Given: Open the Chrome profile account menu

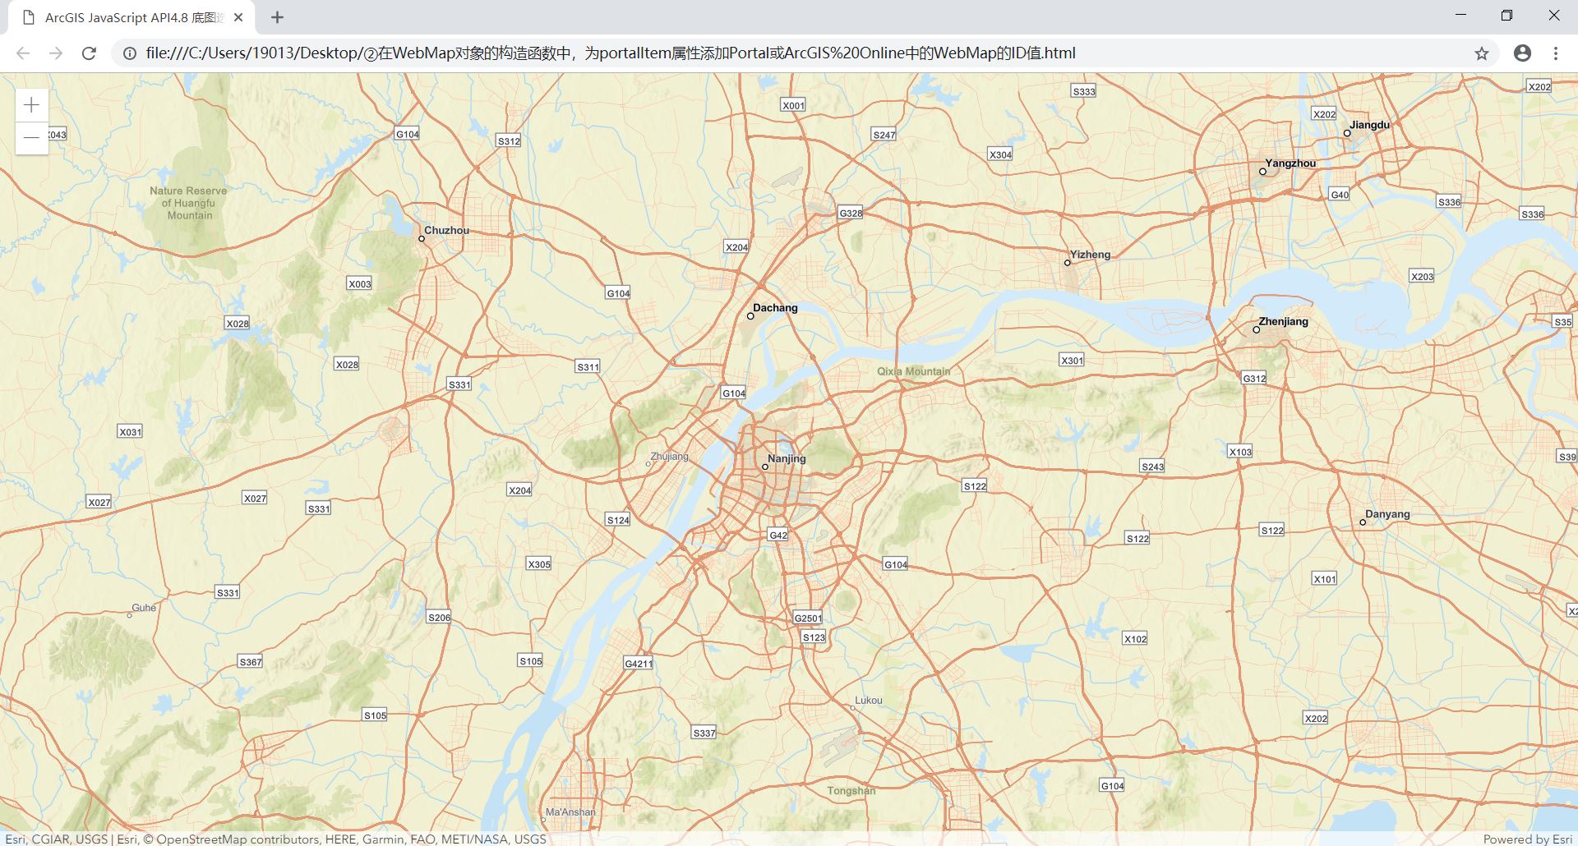Looking at the screenshot, I should click(1522, 53).
